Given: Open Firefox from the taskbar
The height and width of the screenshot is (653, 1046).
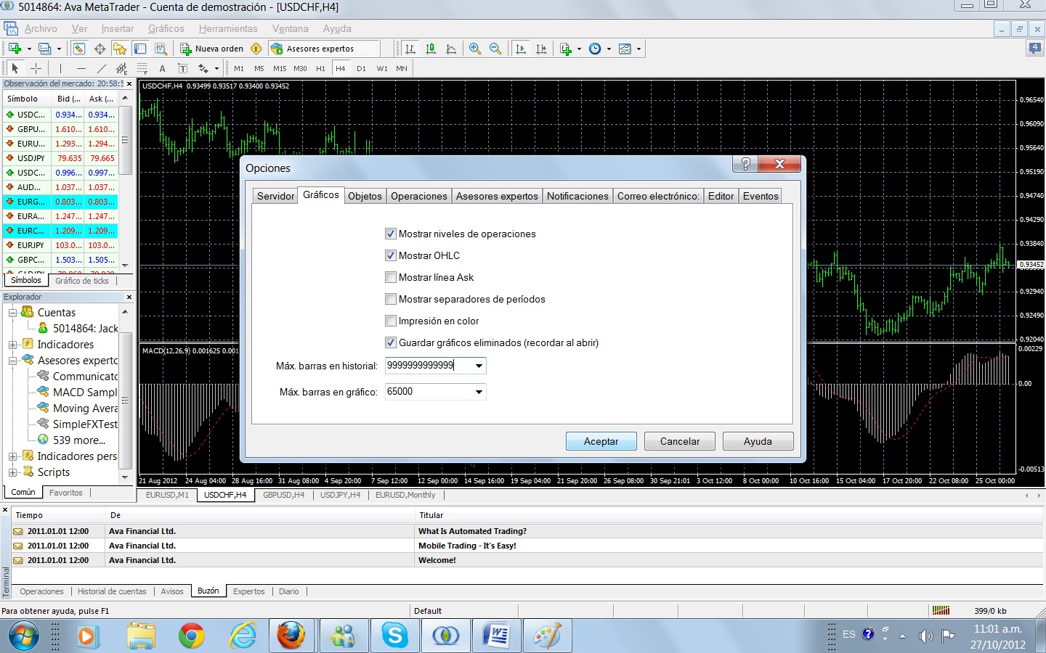Looking at the screenshot, I should (x=292, y=636).
